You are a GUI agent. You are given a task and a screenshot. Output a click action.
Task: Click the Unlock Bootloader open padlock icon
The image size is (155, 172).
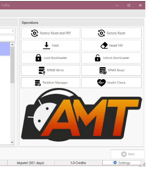[98, 58]
